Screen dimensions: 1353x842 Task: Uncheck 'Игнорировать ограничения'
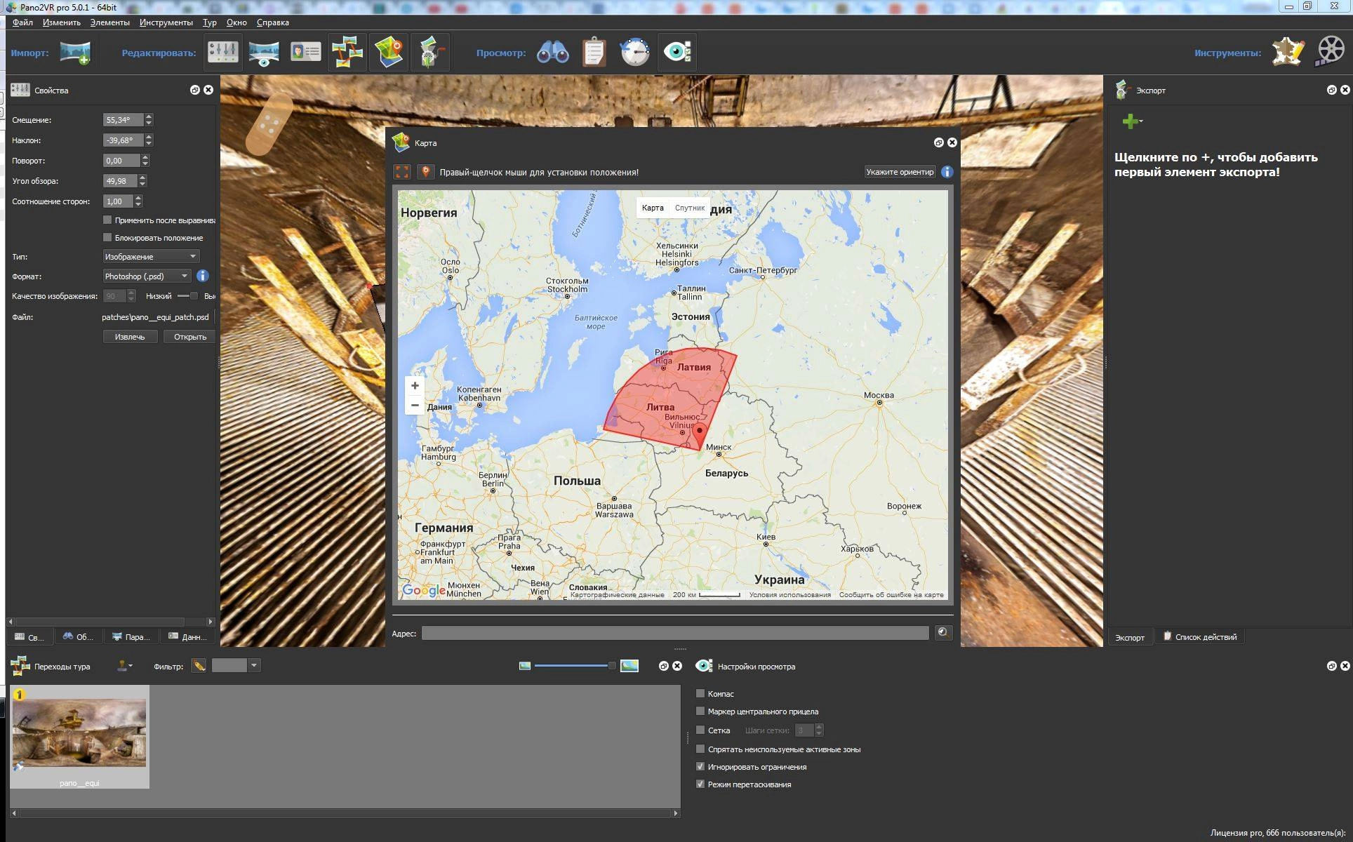(700, 766)
